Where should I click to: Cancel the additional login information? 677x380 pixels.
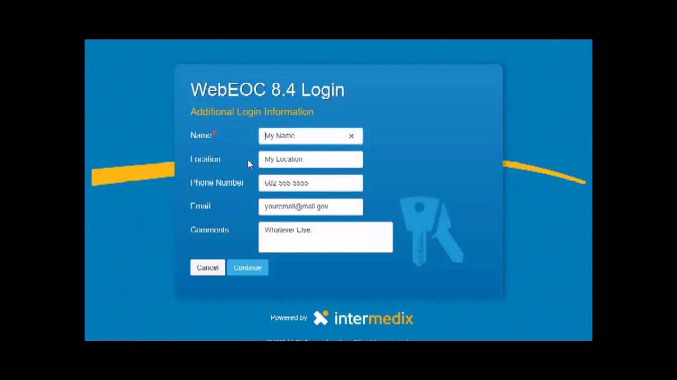(x=207, y=268)
